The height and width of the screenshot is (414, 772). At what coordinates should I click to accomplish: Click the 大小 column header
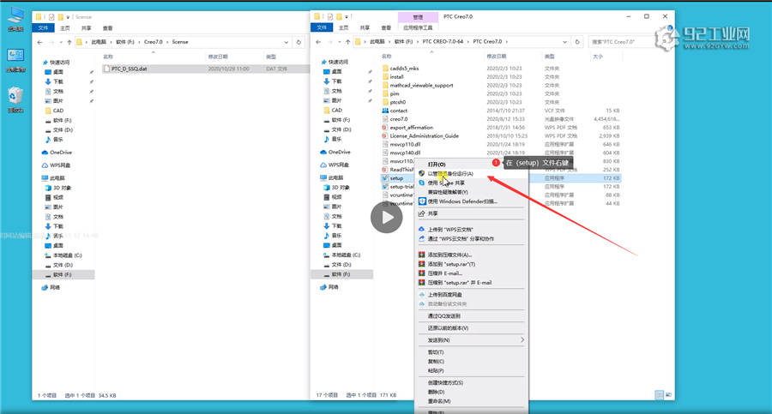pyautogui.click(x=598, y=57)
